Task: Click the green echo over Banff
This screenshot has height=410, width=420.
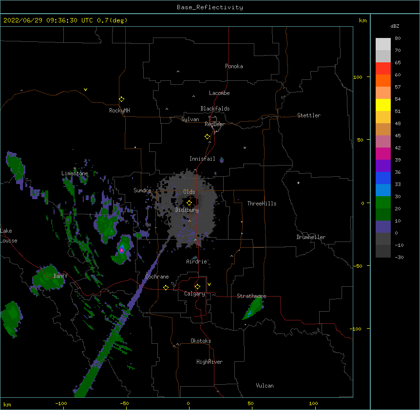Action: [48, 278]
